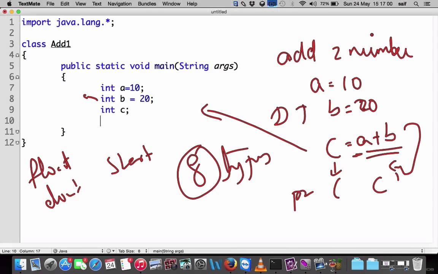Toggle the fold end marker on line 12
Screen dimensions: 438x274
(17, 143)
